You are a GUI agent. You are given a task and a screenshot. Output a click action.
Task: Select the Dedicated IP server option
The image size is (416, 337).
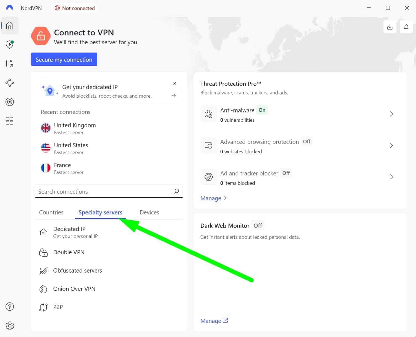point(109,232)
